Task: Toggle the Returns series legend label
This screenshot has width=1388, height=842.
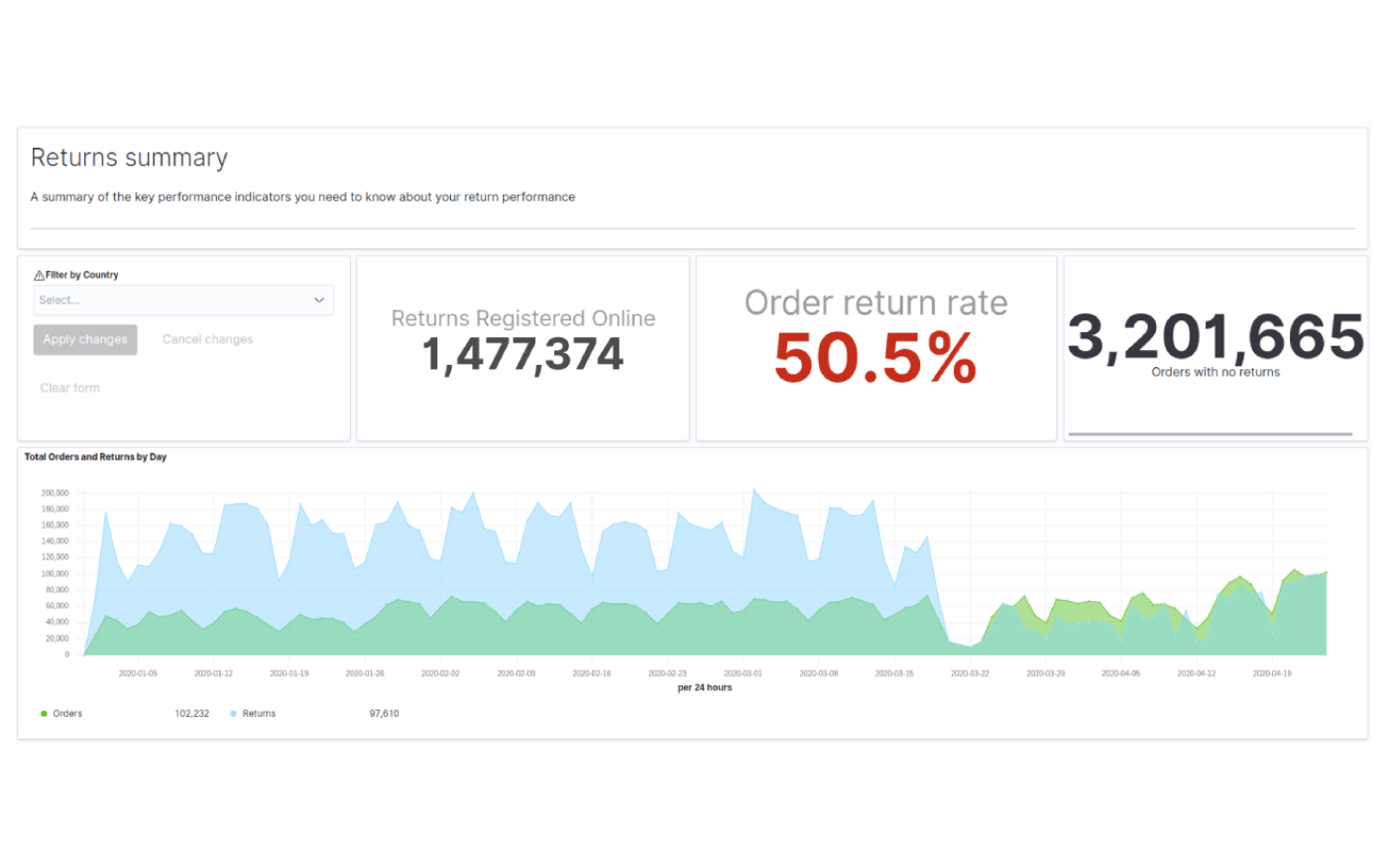Action: coord(259,713)
